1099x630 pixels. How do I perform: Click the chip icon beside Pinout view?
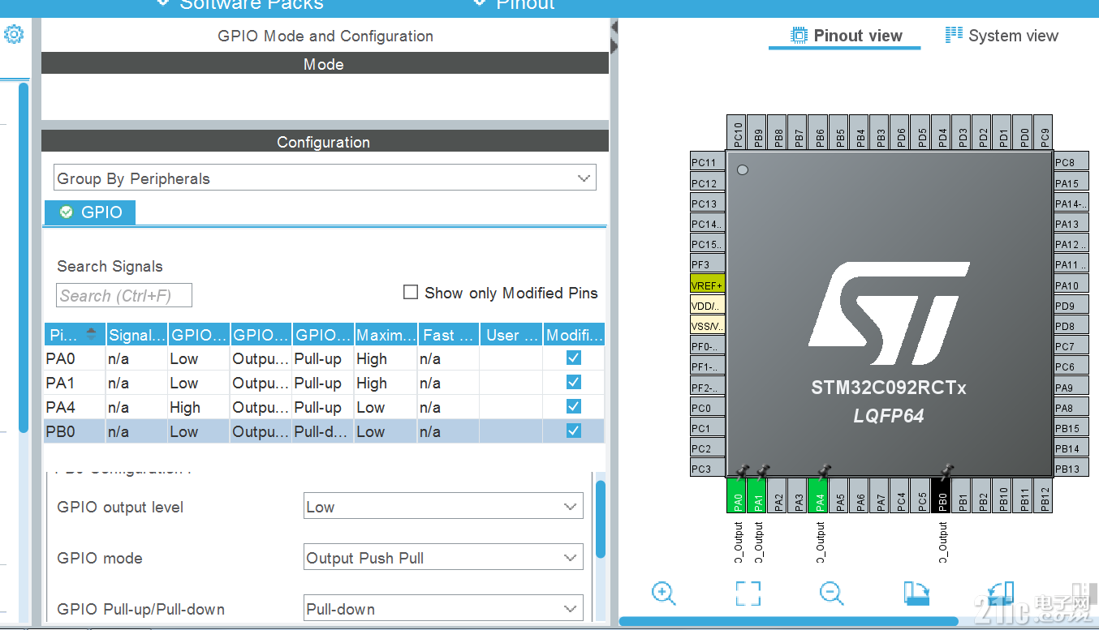(x=799, y=35)
